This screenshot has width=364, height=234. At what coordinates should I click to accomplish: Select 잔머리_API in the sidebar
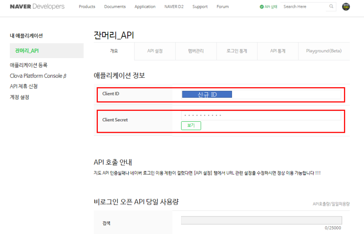pos(47,50)
